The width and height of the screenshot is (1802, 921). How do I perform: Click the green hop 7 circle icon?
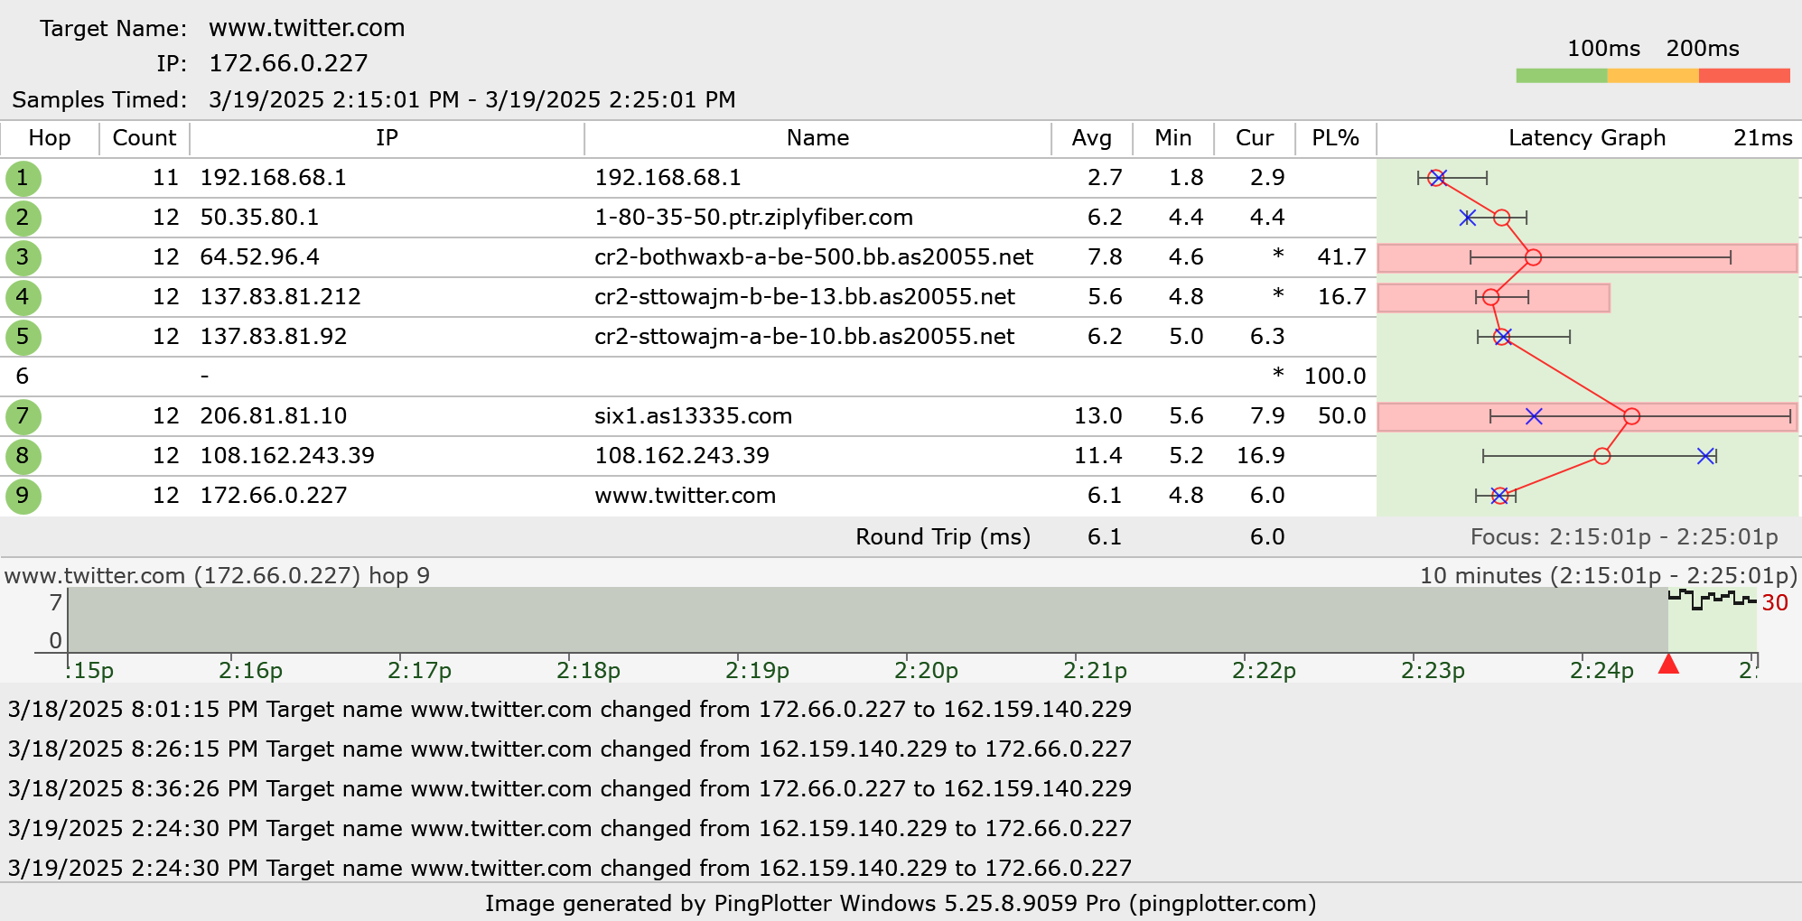(x=23, y=416)
